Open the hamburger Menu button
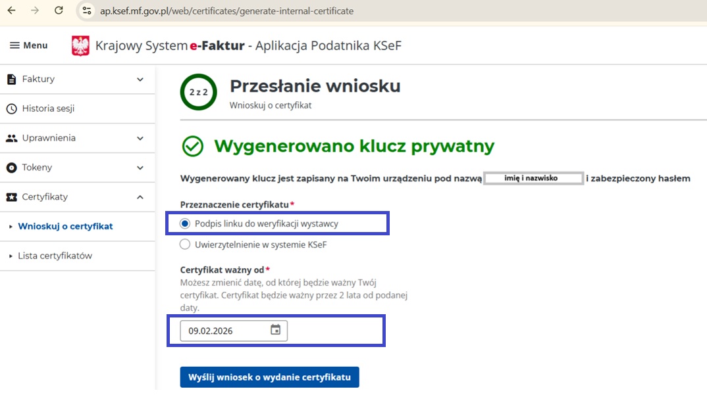Viewport: 707px width, 397px height. tap(28, 45)
